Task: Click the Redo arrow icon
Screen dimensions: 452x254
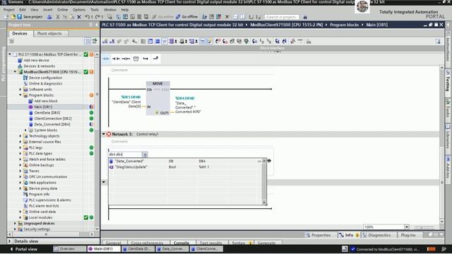Action: 97,17
